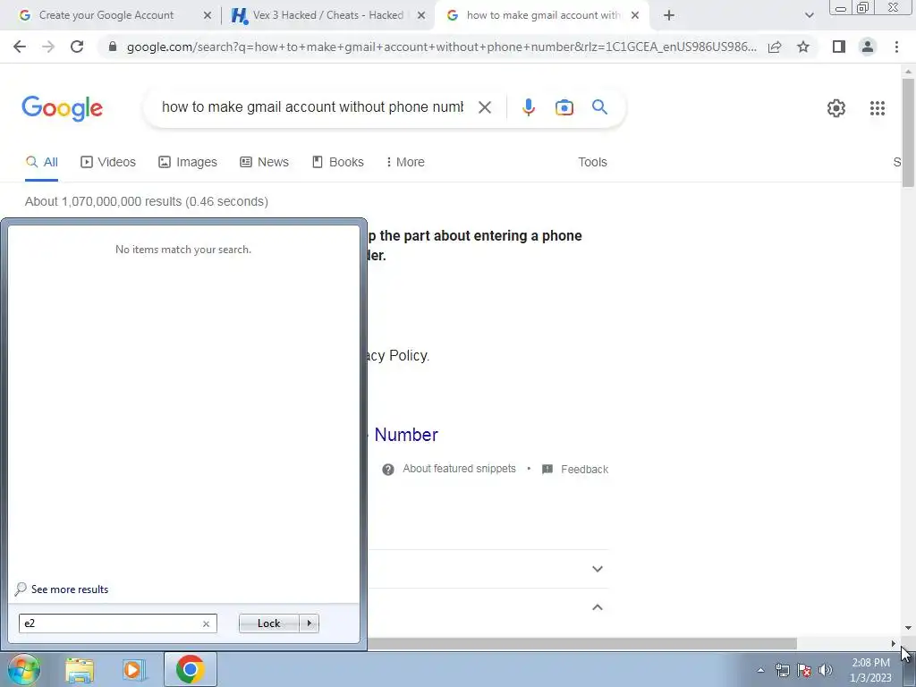
Task: Open Action Center flag icon
Action: point(804,670)
